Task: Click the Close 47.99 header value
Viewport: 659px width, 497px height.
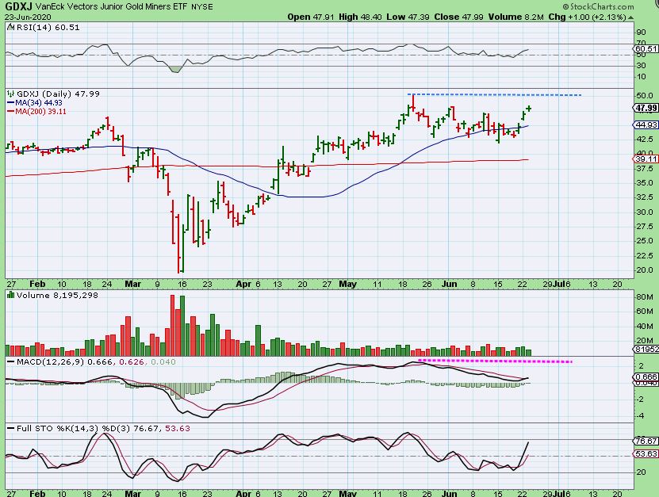Action: tap(459, 17)
